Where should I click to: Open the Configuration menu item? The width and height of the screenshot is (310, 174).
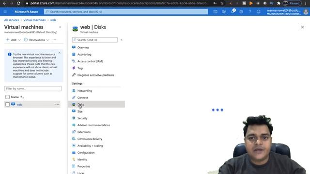86,153
